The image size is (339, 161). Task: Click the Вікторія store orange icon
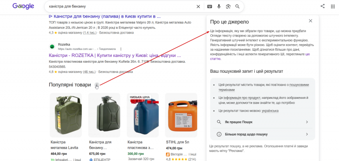click(168, 154)
